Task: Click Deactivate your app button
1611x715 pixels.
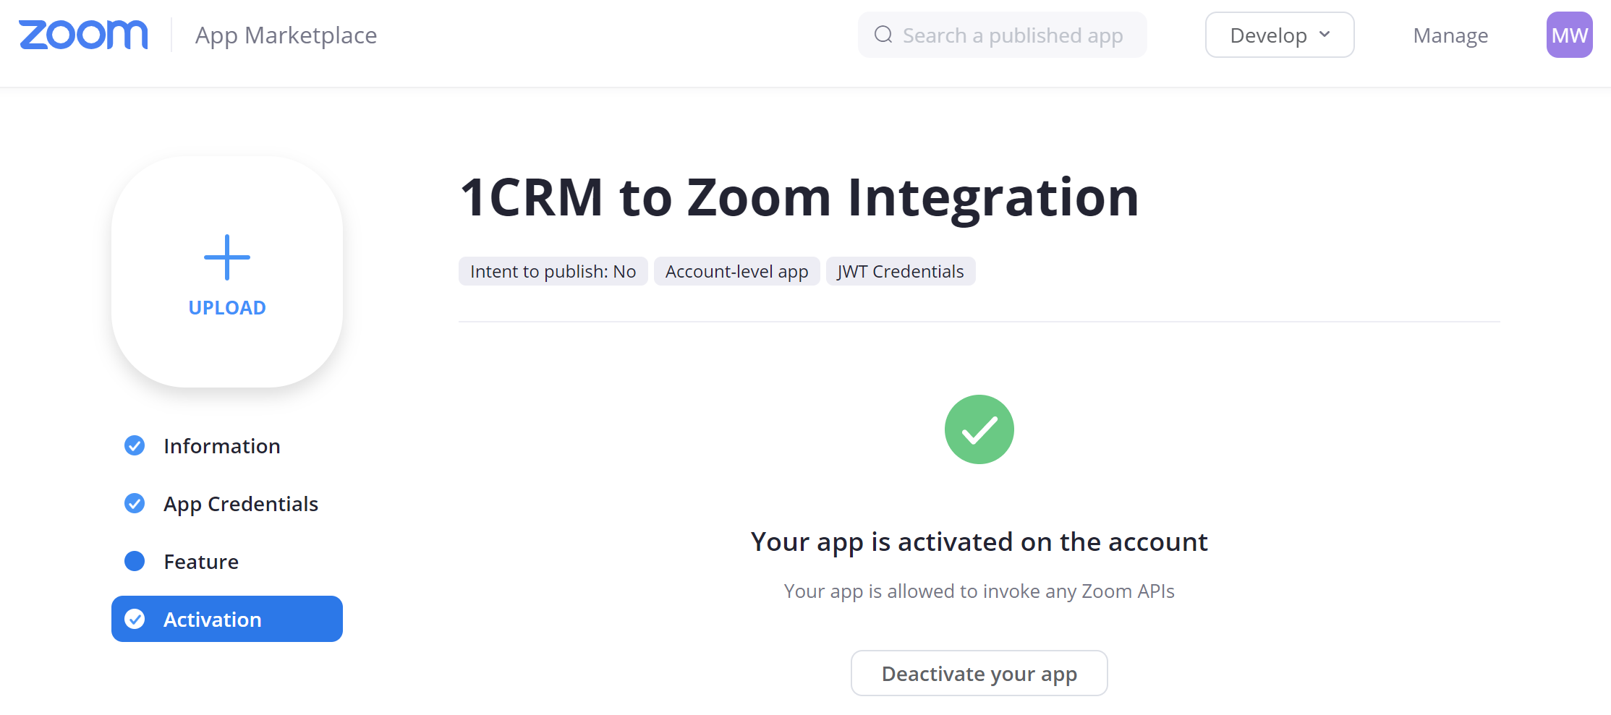Action: click(979, 673)
